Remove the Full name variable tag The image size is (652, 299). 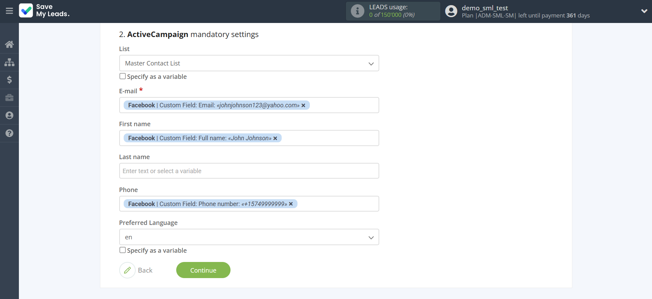pyautogui.click(x=275, y=139)
